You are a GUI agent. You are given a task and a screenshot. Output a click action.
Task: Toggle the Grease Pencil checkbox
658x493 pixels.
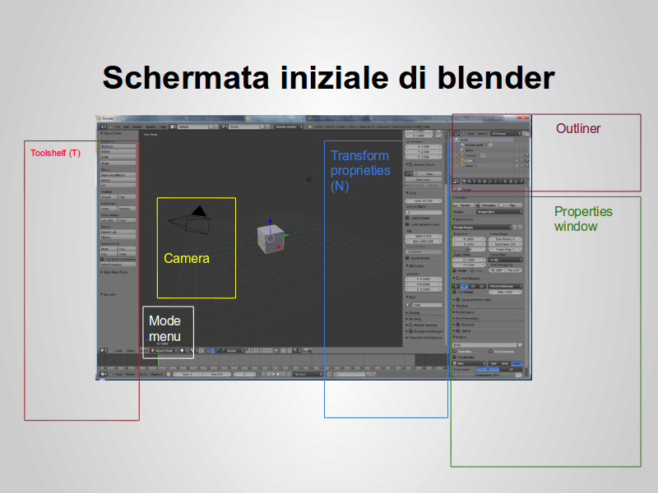click(x=410, y=165)
